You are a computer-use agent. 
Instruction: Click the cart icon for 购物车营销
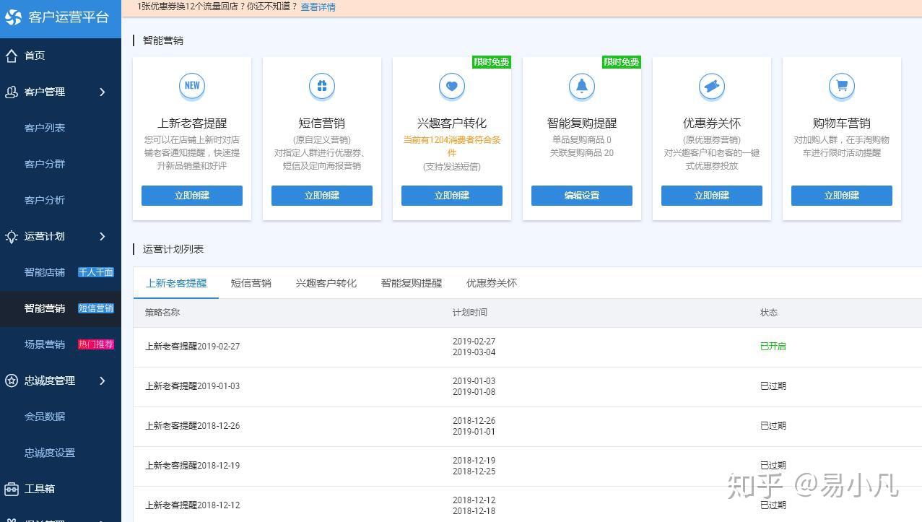click(x=842, y=86)
